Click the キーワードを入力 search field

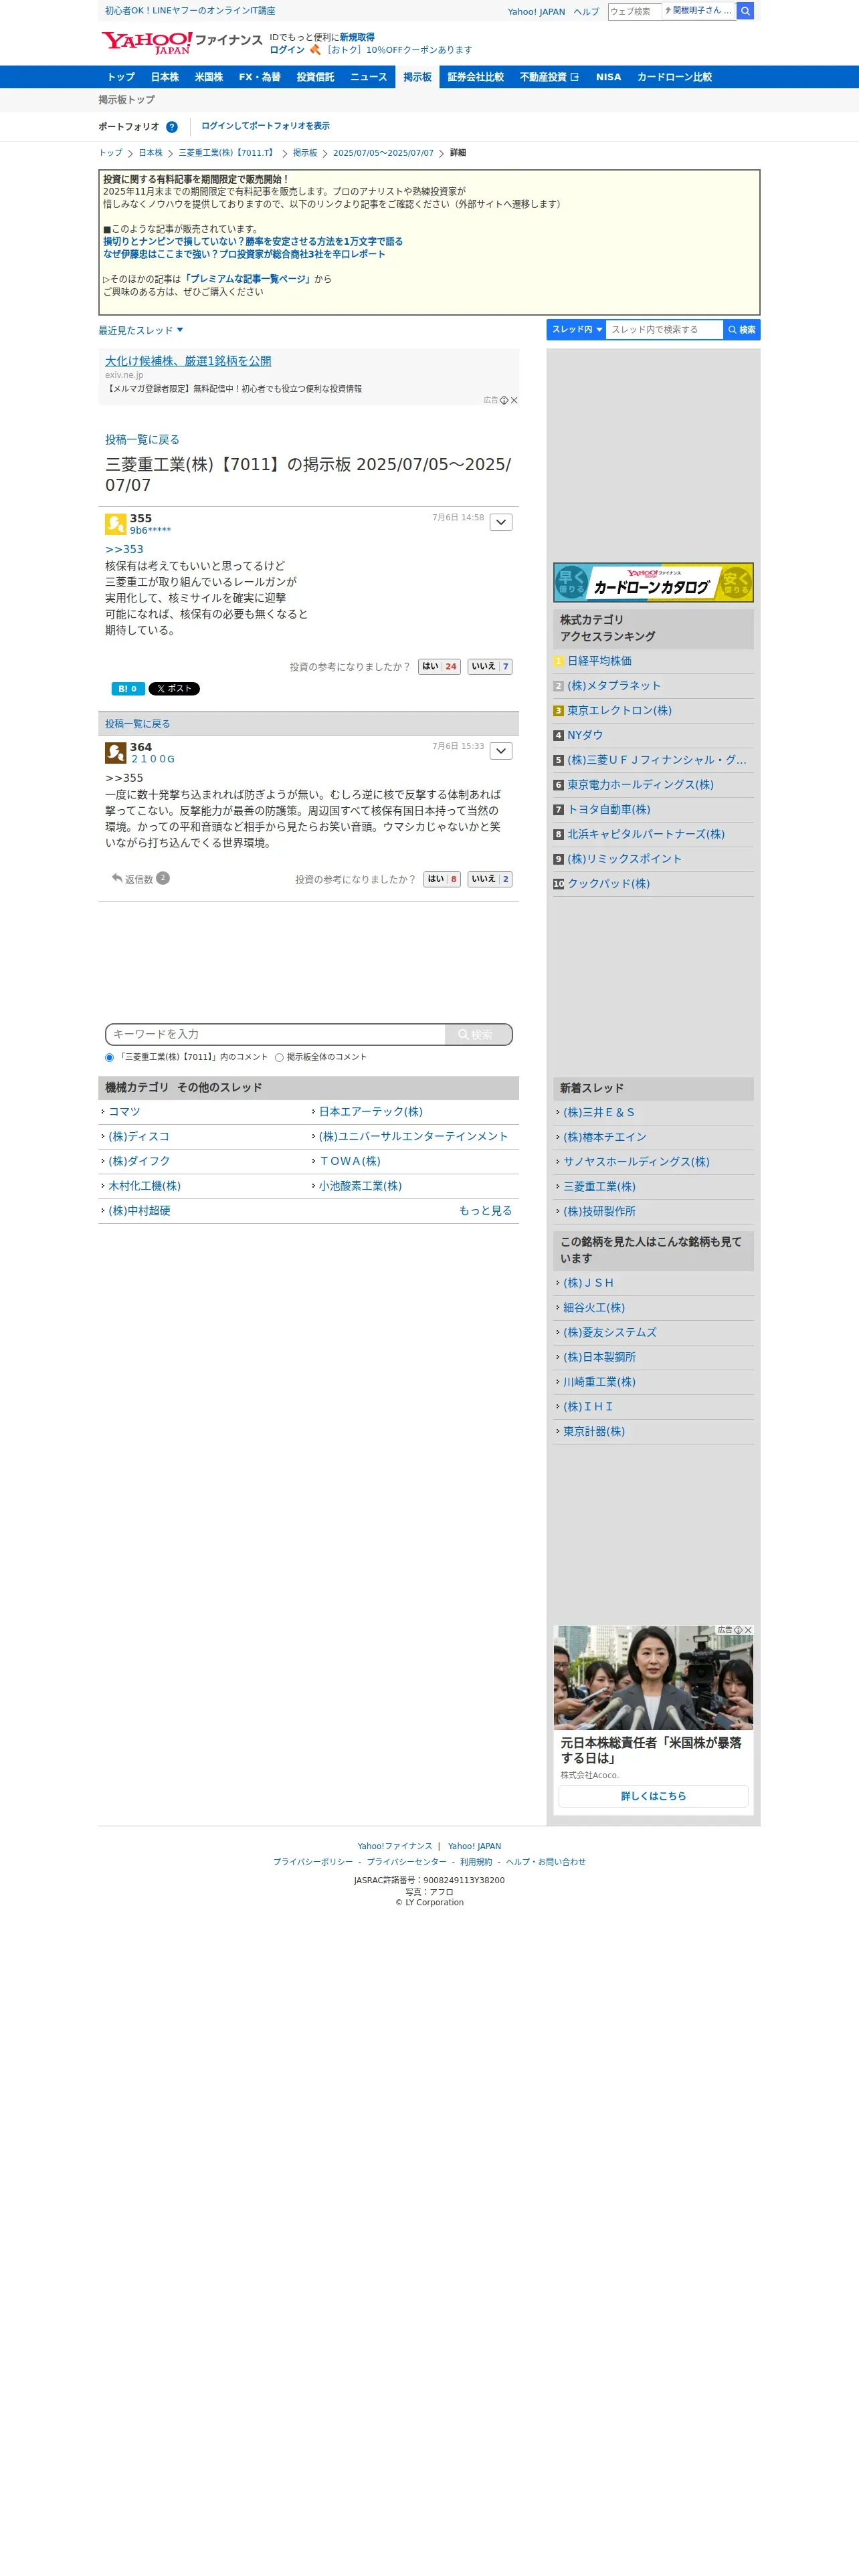pos(276,1034)
